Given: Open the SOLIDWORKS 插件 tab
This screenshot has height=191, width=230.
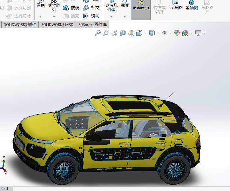Looking at the screenshot, I should pyautogui.click(x=20, y=24).
